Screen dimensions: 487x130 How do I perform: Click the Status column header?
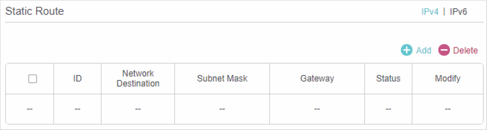click(388, 79)
